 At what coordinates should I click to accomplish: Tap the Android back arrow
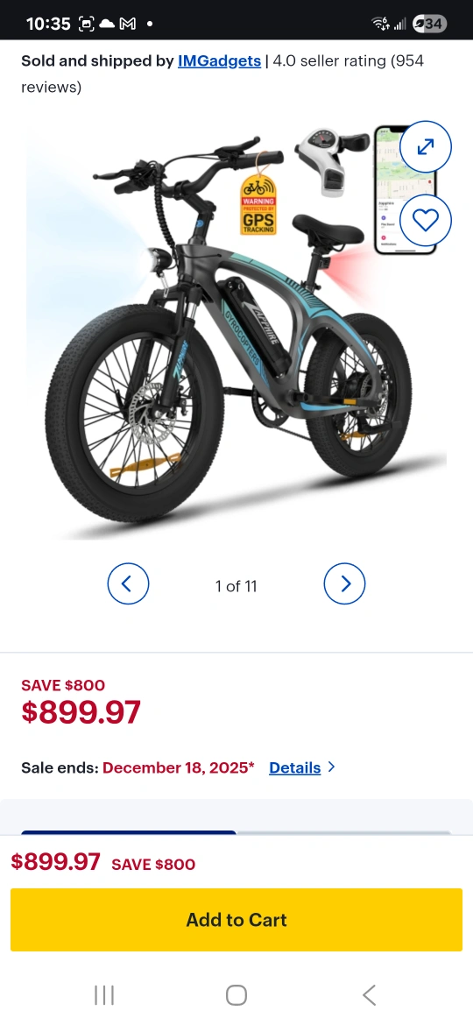click(369, 995)
